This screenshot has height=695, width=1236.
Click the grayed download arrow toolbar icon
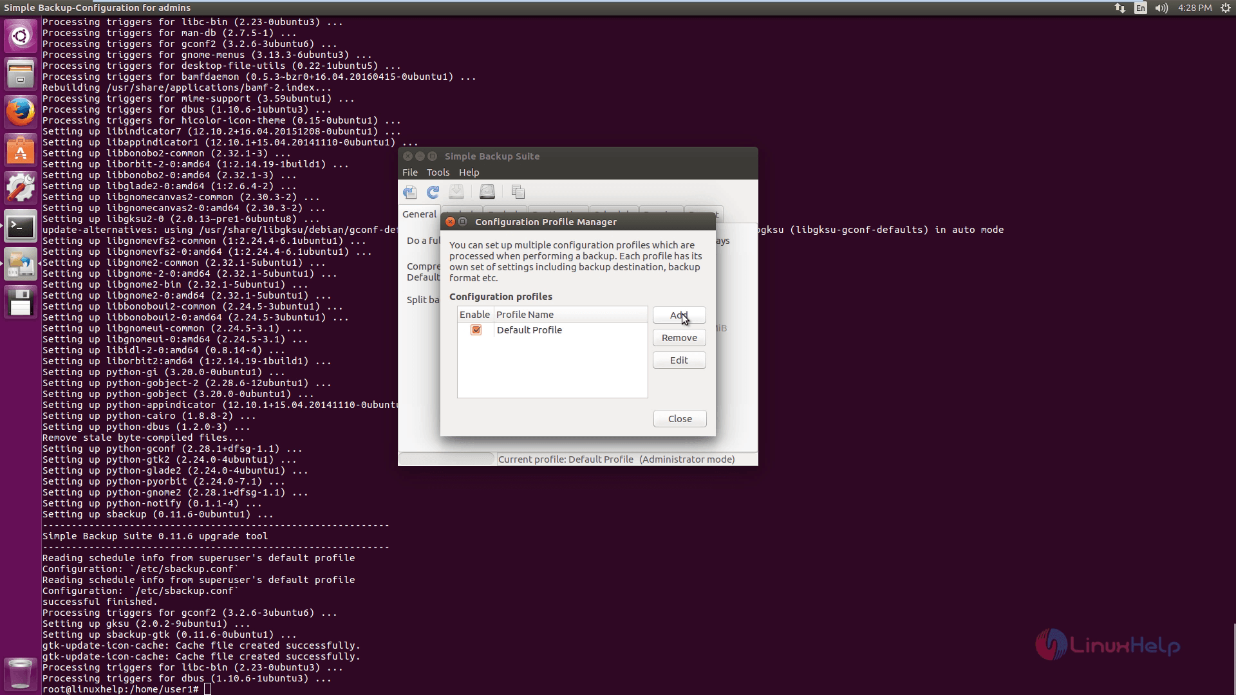click(456, 192)
